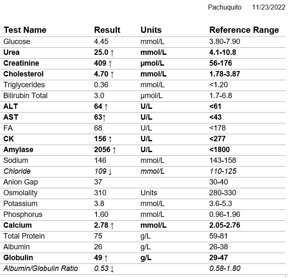Screen dimensions: 288x278
Task: Select the Chloride result 109
Action: pyautogui.click(x=100, y=171)
